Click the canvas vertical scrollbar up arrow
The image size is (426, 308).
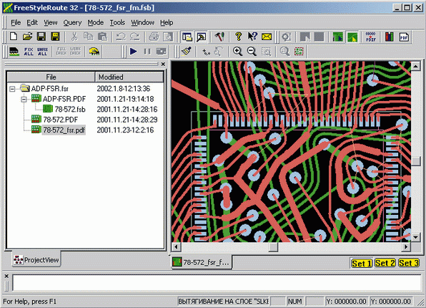416,66
